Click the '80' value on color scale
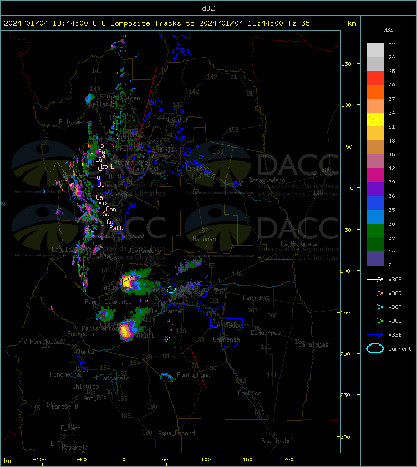 coord(391,43)
